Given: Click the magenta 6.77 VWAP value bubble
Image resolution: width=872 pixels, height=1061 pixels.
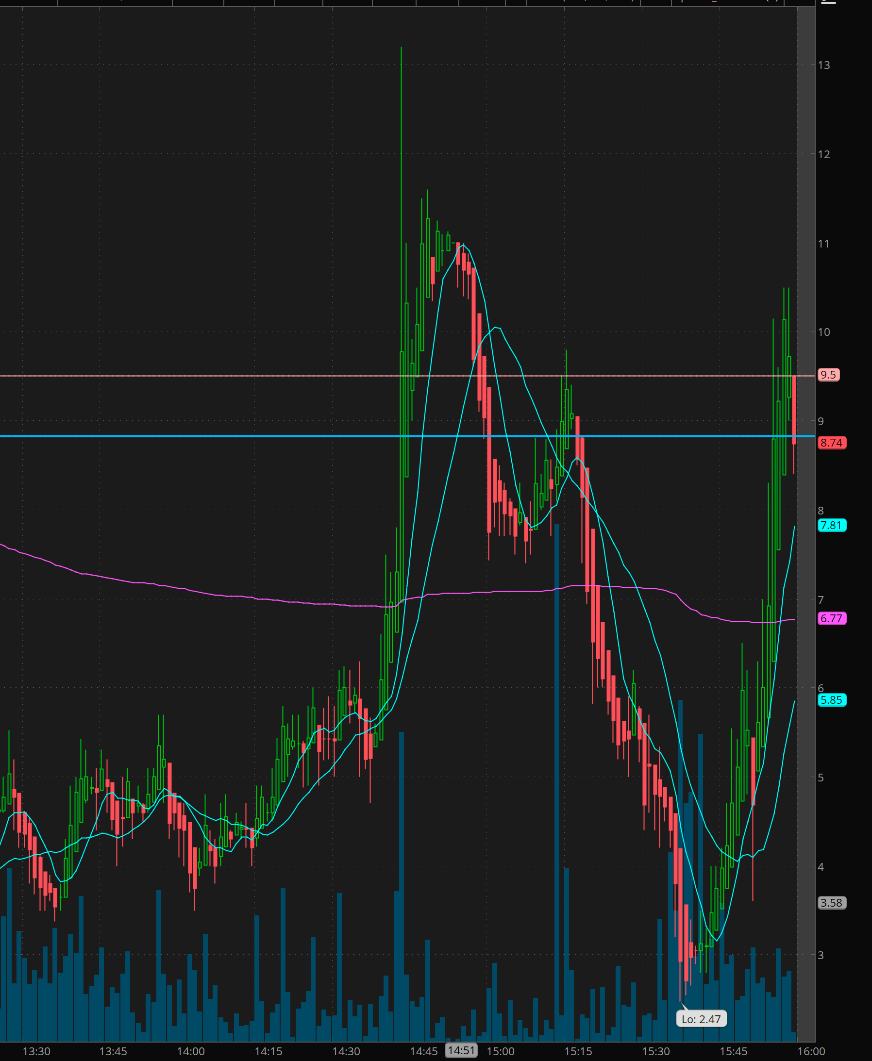Looking at the screenshot, I should coord(832,618).
